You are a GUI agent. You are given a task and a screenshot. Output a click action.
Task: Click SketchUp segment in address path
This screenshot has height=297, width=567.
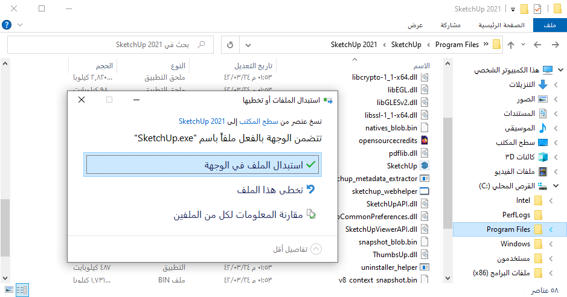(x=406, y=45)
